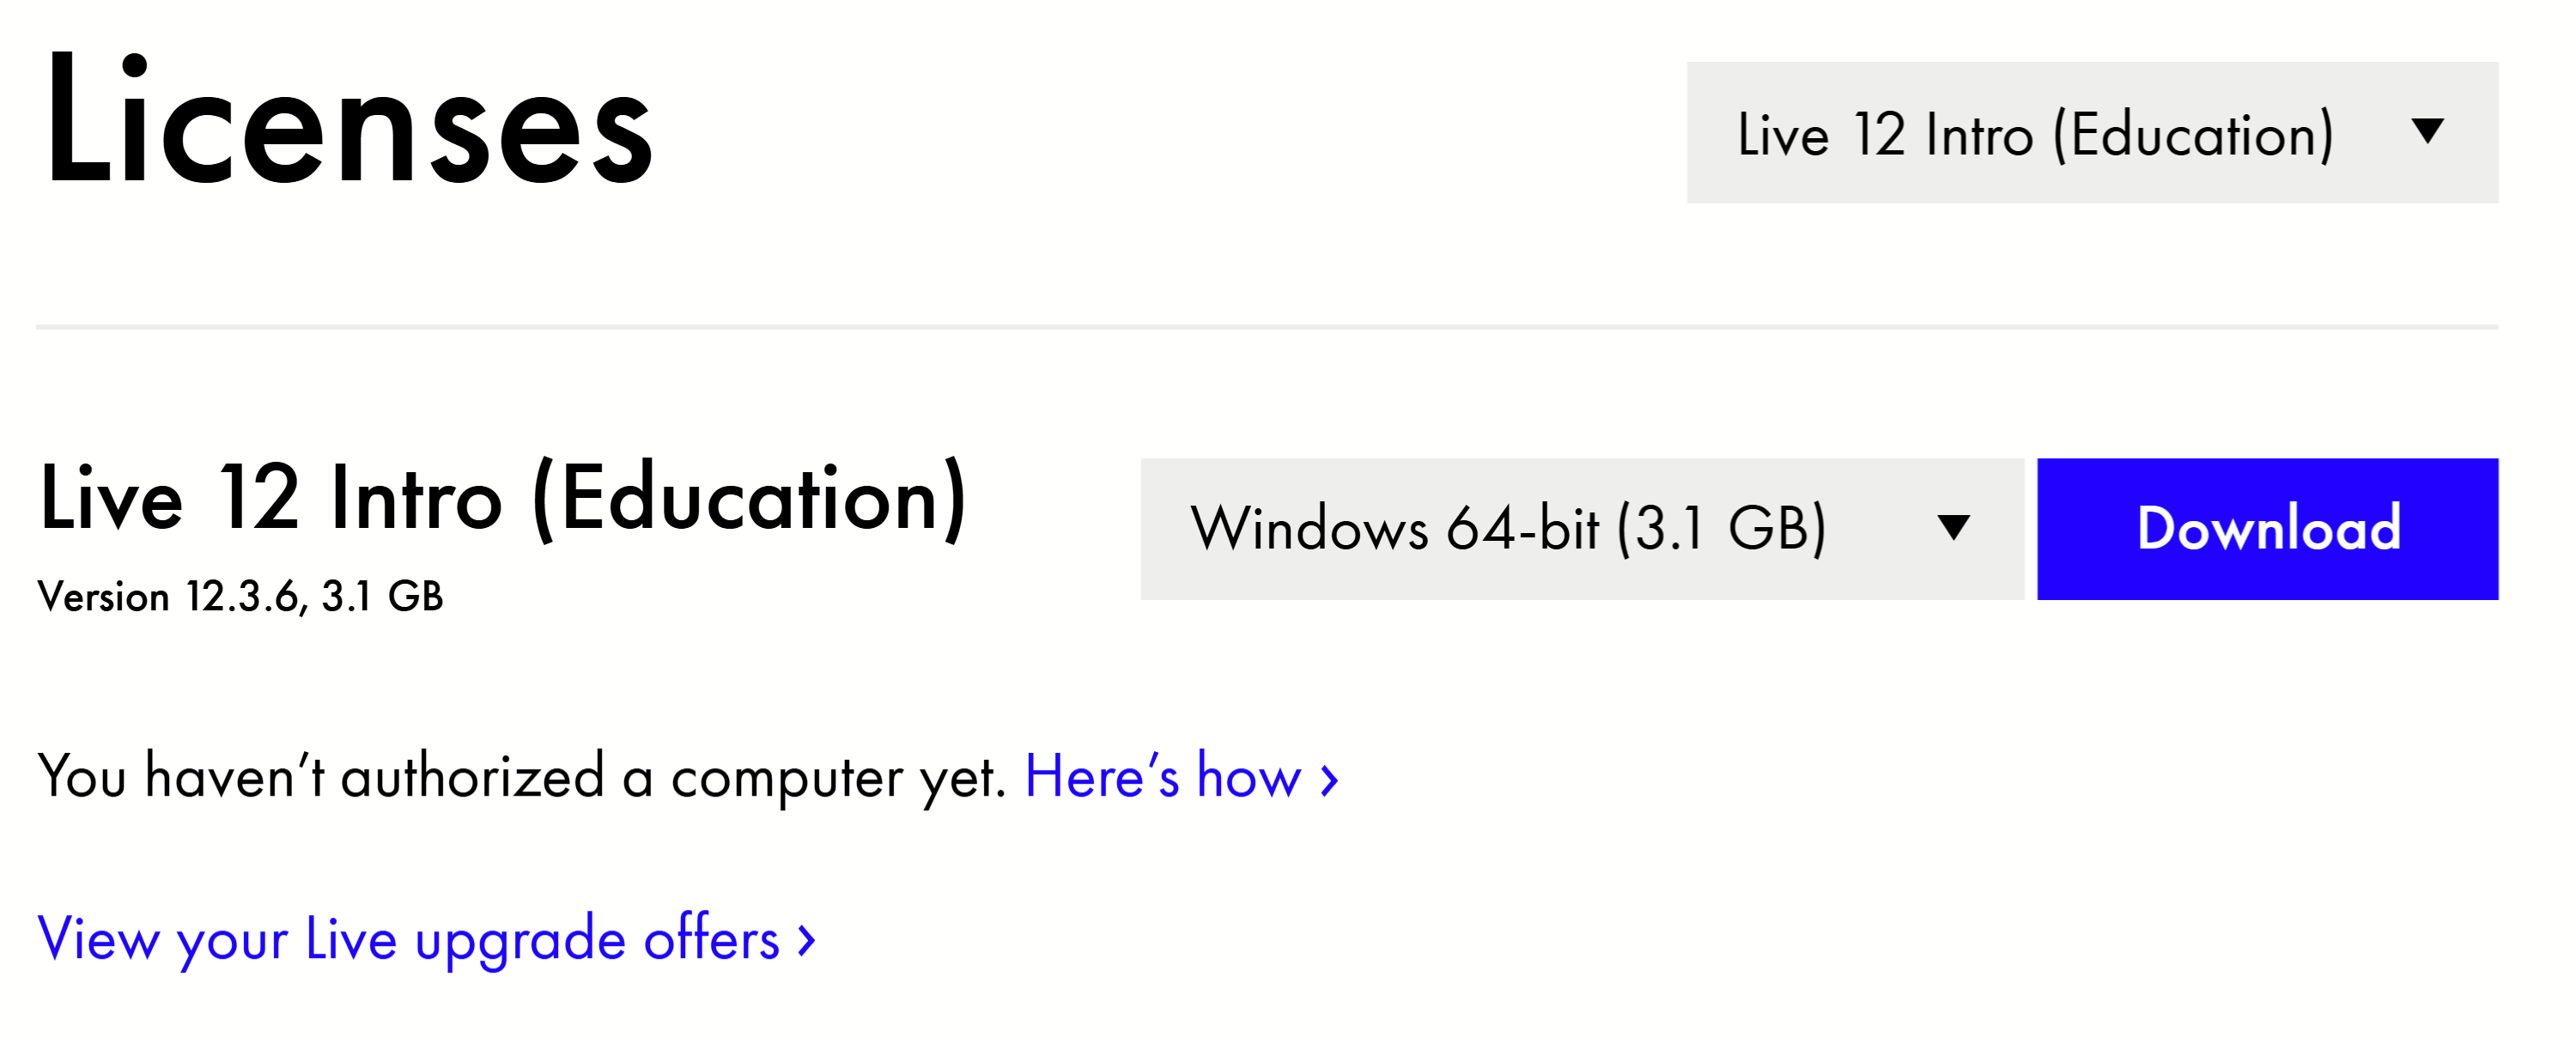
Task: Open the "Here's how" authorization link
Action: click(x=1163, y=777)
